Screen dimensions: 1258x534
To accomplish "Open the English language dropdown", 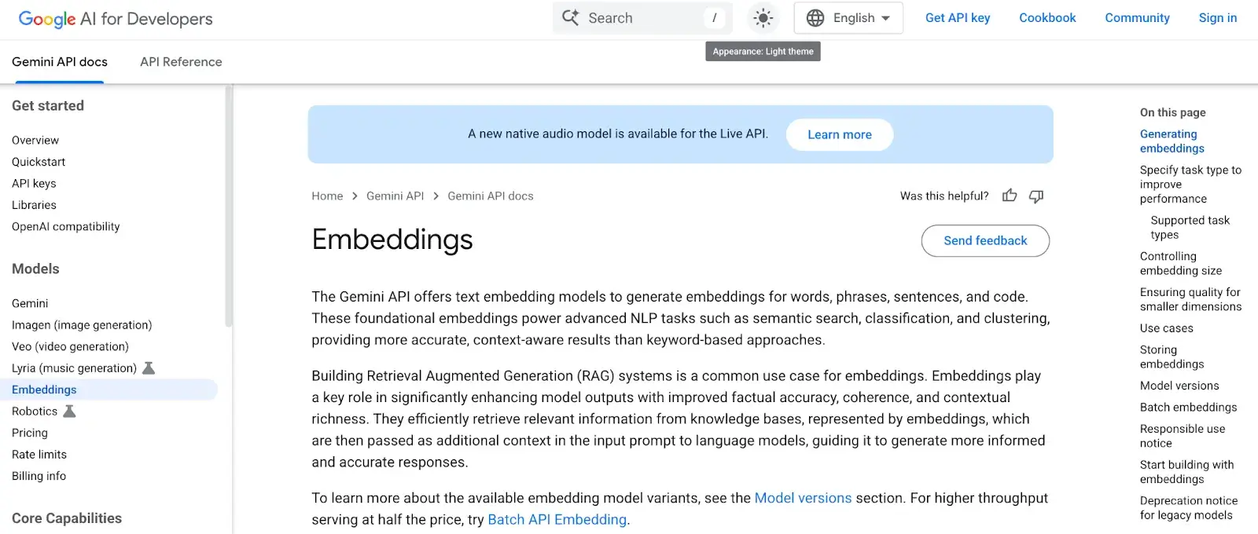I will point(849,18).
